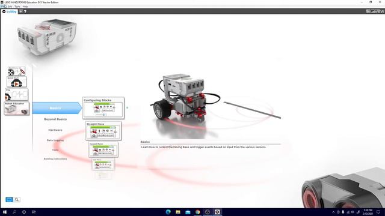385x216 pixels.
Task: Click the magnifier search button
Action: [x=16, y=200]
